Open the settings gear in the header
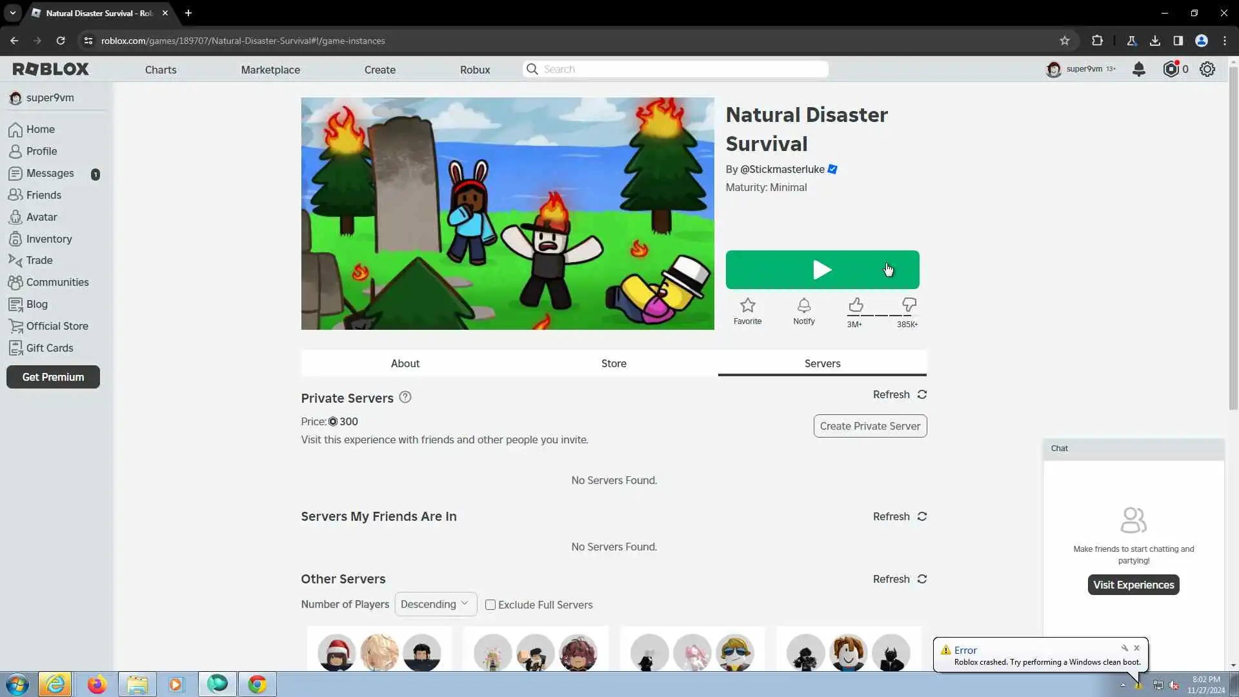The image size is (1239, 697). pyautogui.click(x=1207, y=69)
